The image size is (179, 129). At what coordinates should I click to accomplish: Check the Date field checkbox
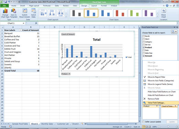click(144, 50)
